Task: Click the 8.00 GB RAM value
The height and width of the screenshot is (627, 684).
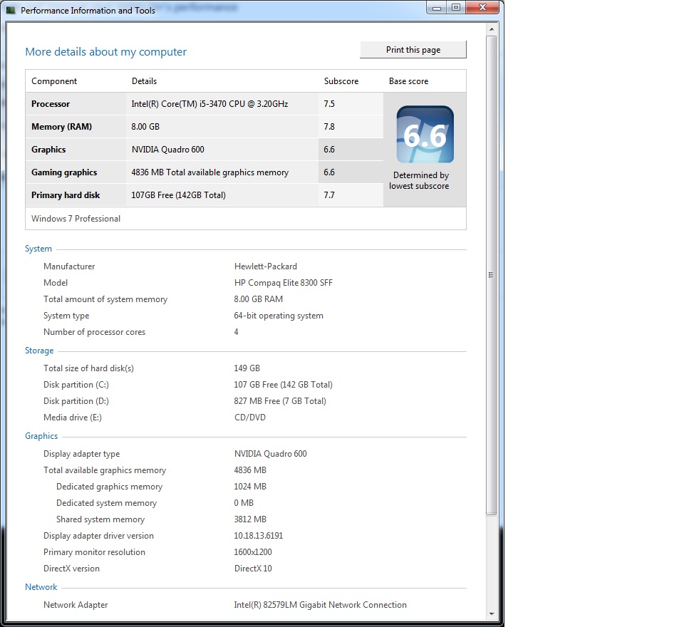Action: coord(258,299)
